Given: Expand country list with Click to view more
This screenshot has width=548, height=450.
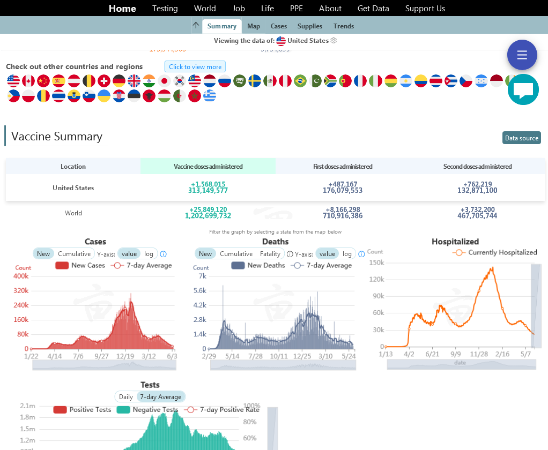Looking at the screenshot, I should (195, 67).
